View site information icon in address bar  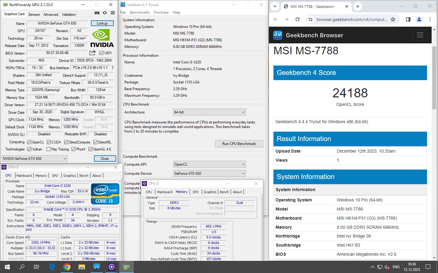click(x=310, y=19)
